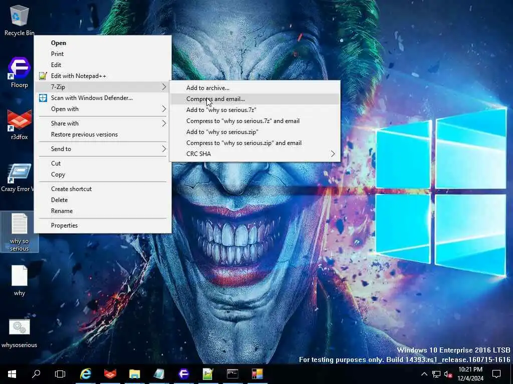Choose Print from the context menu
This screenshot has height=384, width=513.
tap(103, 54)
